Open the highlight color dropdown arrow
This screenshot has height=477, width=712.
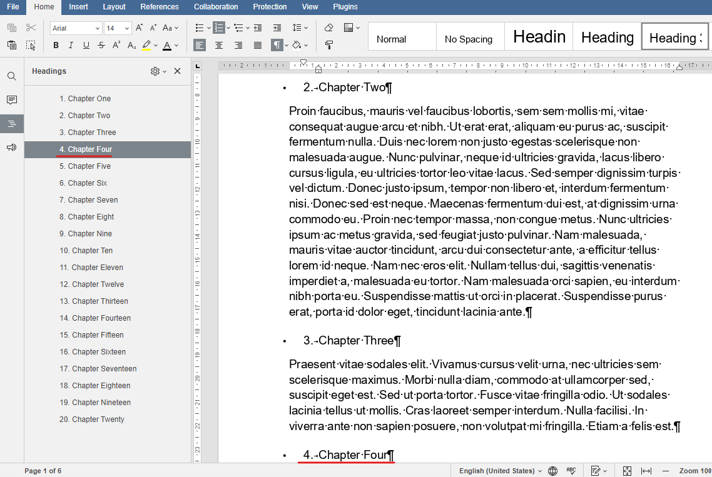tap(156, 44)
